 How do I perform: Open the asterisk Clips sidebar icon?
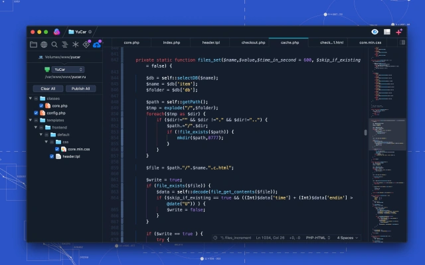pos(75,44)
